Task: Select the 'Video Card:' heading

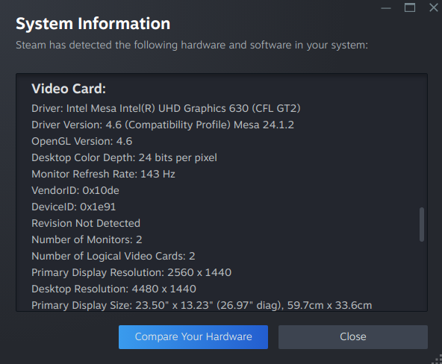Action: (x=69, y=89)
